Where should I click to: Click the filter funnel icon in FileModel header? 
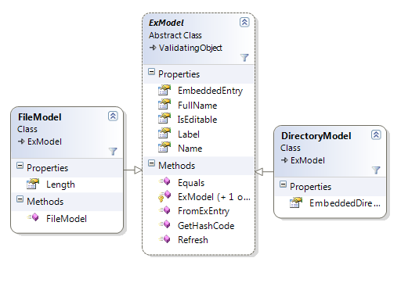(x=113, y=151)
